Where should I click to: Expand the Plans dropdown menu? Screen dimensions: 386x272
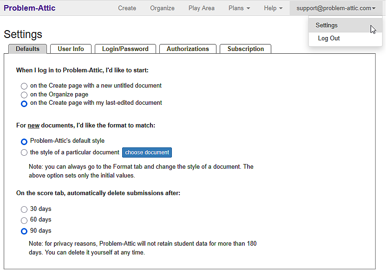pyautogui.click(x=239, y=8)
